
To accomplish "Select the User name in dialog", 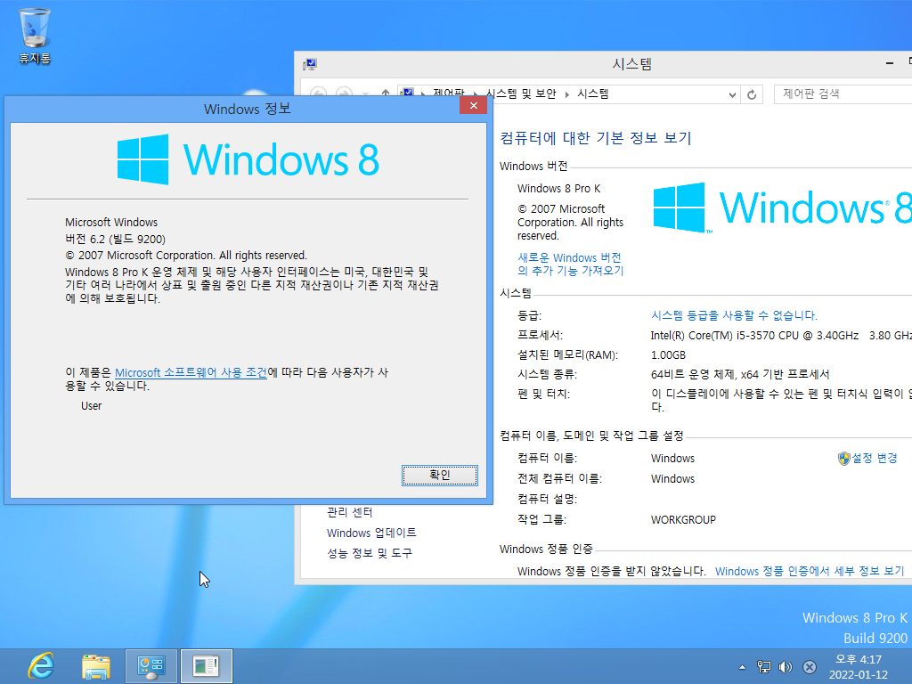I will coord(92,406).
